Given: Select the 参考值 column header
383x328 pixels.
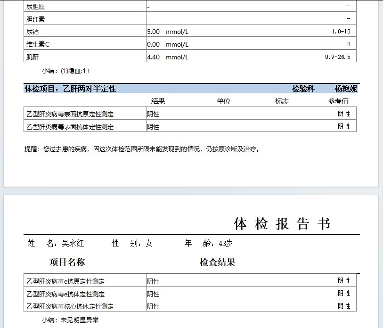Looking at the screenshot, I should pyautogui.click(x=338, y=101).
